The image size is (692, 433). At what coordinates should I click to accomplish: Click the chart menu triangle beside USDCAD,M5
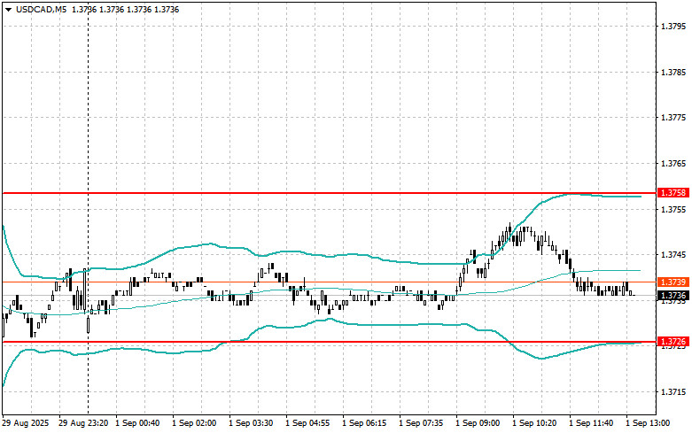click(x=8, y=9)
